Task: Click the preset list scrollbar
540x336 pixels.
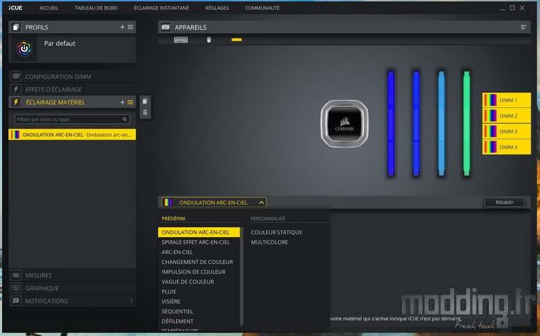Action: (x=242, y=276)
